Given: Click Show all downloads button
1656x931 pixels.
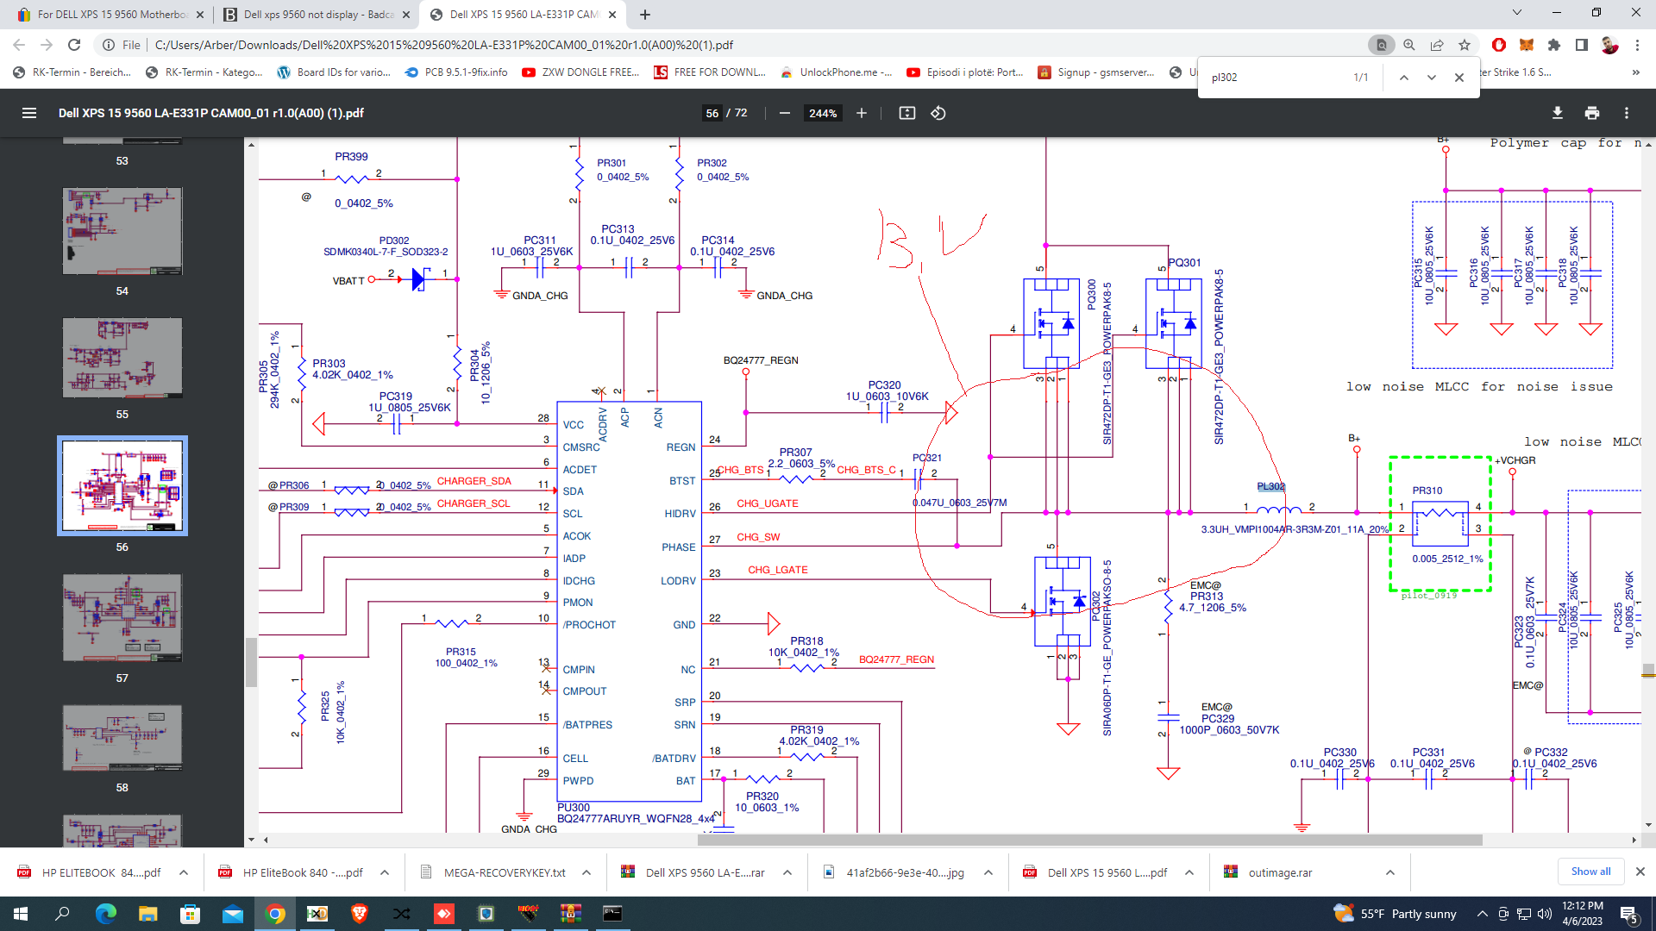Looking at the screenshot, I should pyautogui.click(x=1590, y=872).
